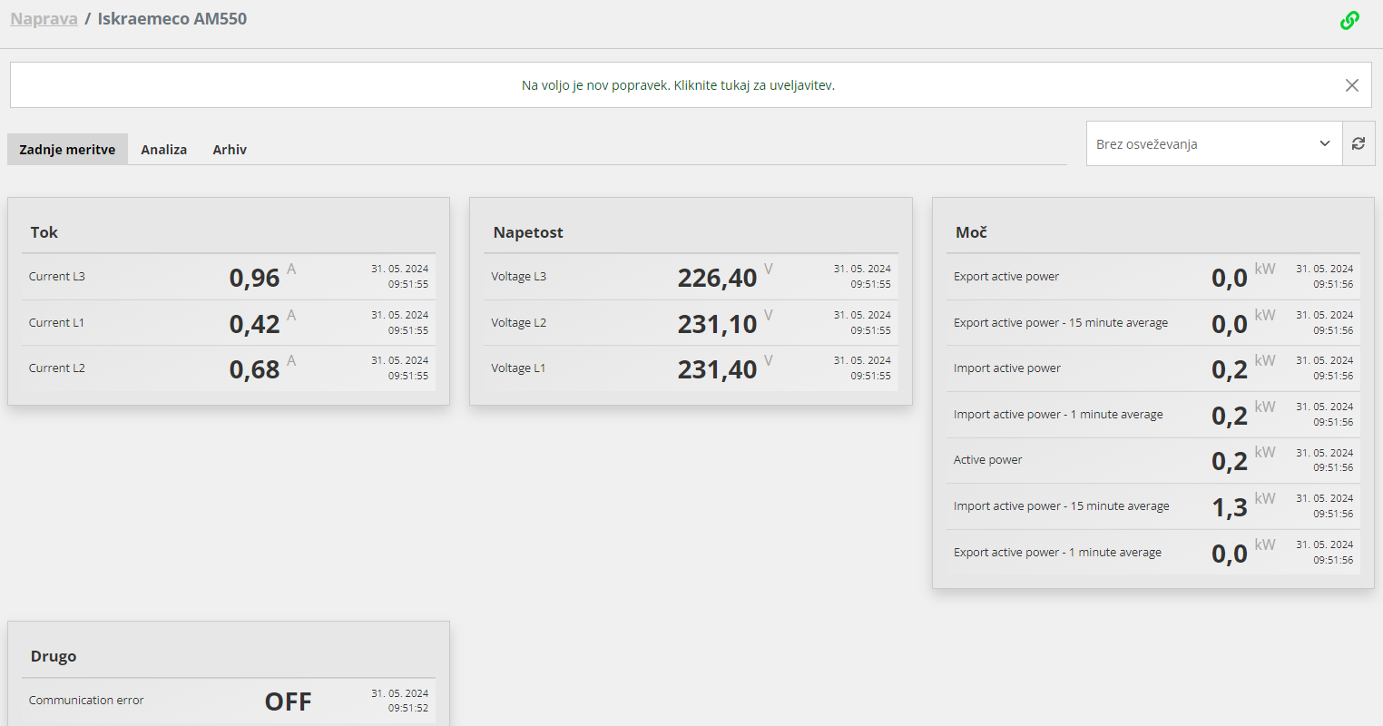
Task: Click the Import active power row
Action: click(1153, 368)
